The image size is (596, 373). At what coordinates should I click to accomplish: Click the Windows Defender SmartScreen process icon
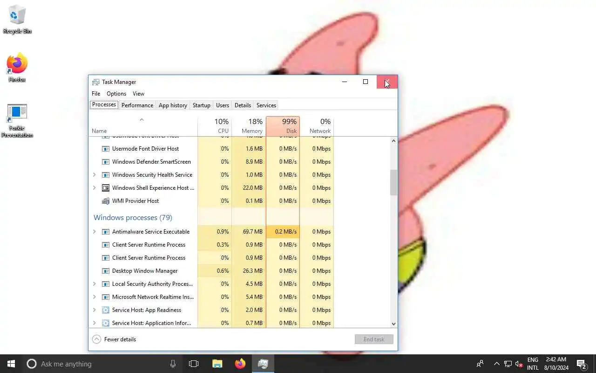click(x=106, y=162)
